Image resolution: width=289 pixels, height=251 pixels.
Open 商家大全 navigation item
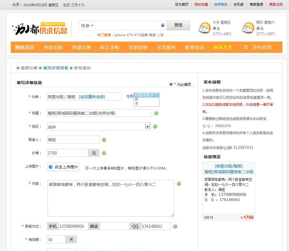pos(223,47)
